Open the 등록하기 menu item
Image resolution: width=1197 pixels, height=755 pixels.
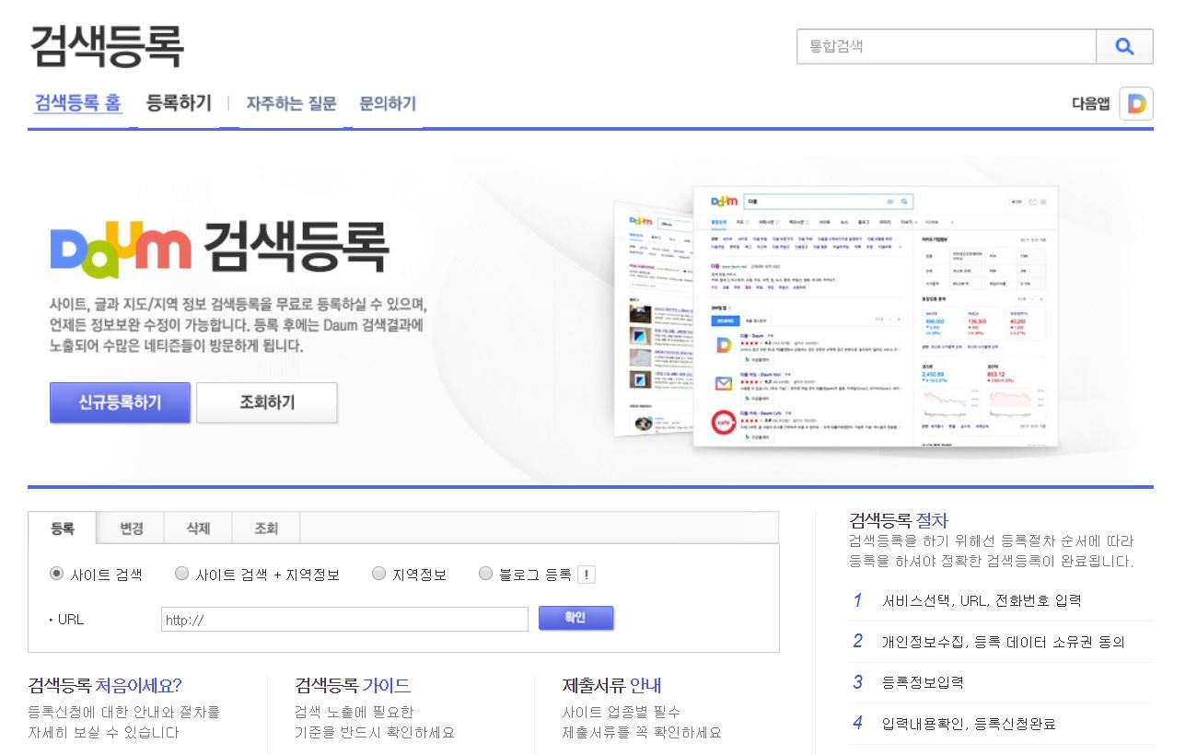coord(179,103)
